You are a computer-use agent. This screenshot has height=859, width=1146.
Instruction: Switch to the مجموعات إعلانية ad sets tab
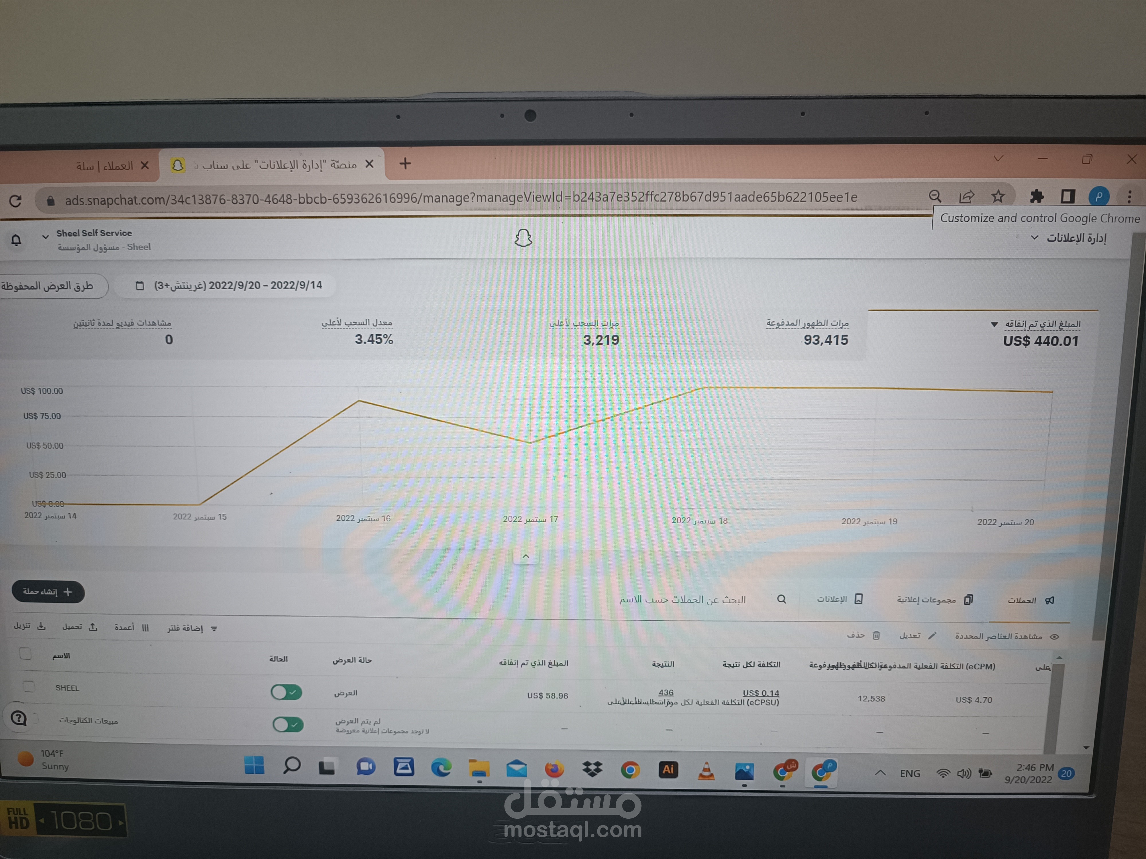tap(935, 600)
